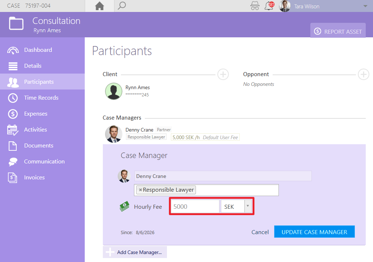This screenshot has height=262, width=373.
Task: Add an opponent with the plus icon
Action: point(364,75)
